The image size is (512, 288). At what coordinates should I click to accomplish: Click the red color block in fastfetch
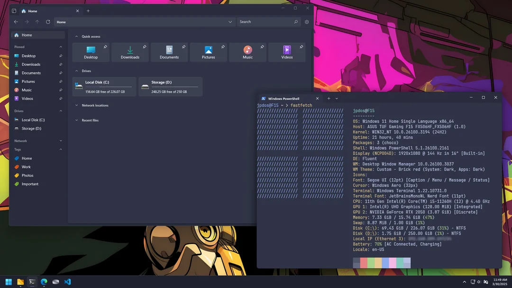click(364, 263)
